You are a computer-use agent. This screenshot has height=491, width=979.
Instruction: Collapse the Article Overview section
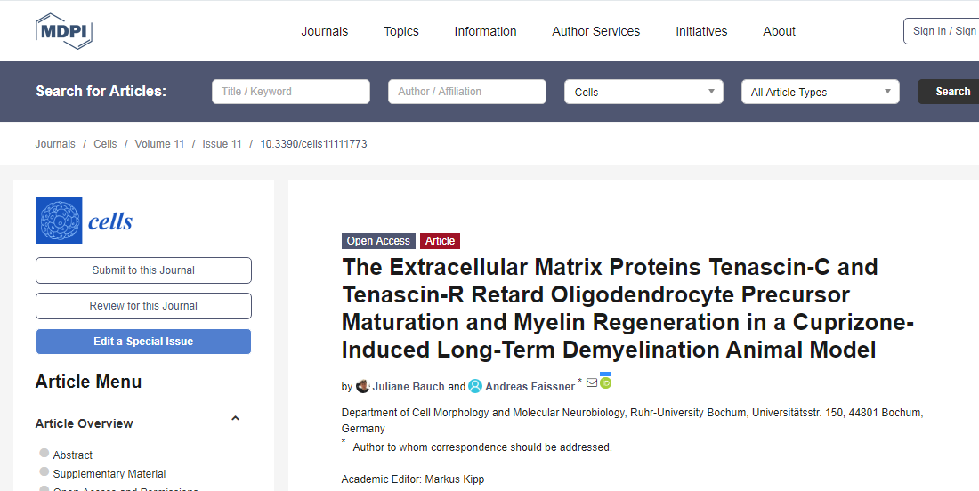pos(235,419)
